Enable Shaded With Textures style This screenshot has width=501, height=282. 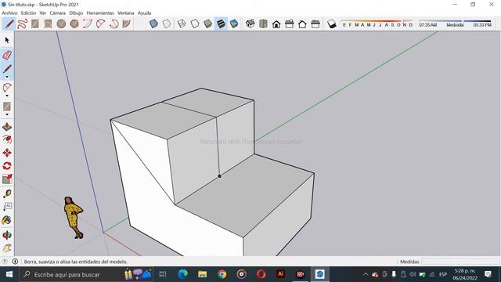pos(221,24)
